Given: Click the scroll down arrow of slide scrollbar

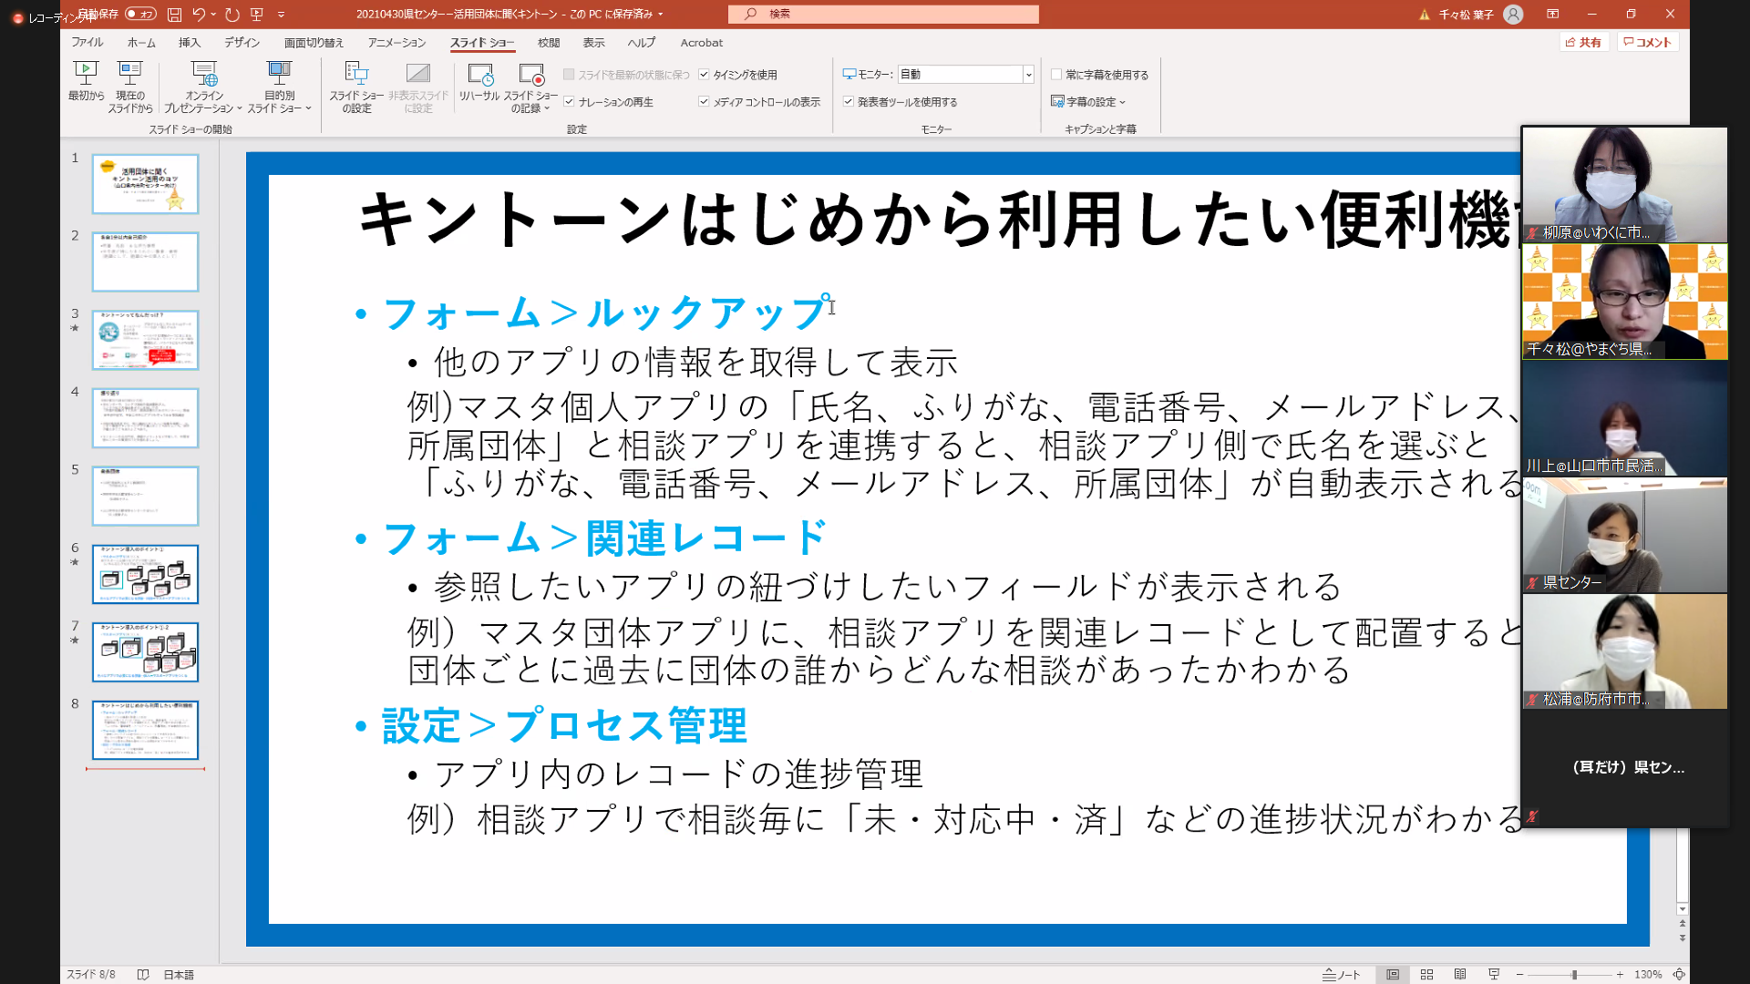Looking at the screenshot, I should click(x=1683, y=909).
